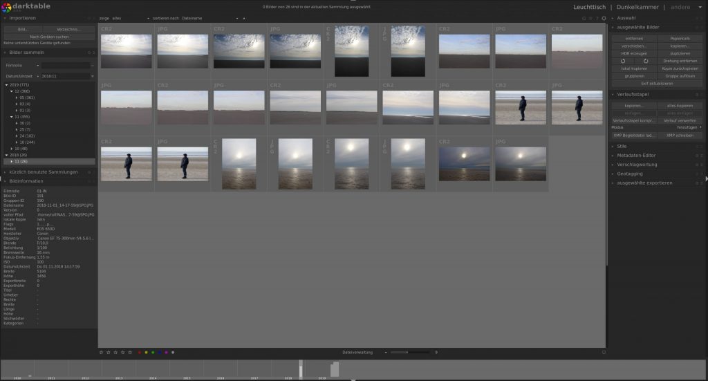Click the 'XMP schreiben' button
The image size is (708, 381).
click(x=680, y=136)
